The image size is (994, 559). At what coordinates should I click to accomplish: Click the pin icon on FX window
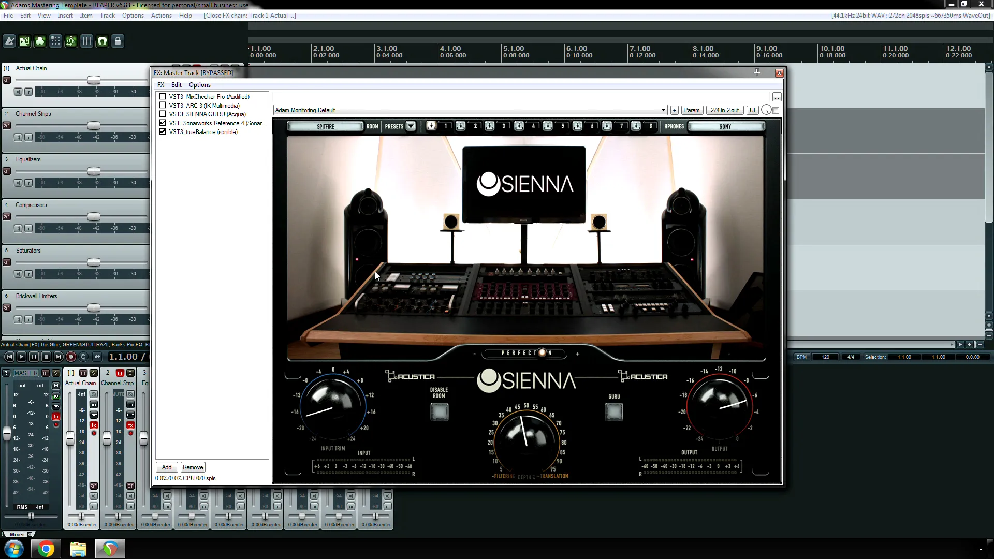point(757,72)
